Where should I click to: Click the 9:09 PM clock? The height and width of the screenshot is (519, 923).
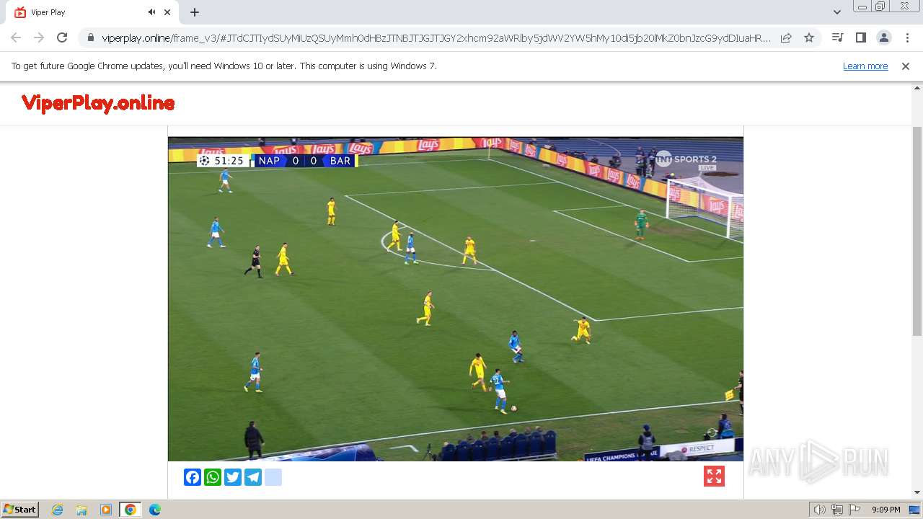pyautogui.click(x=886, y=510)
